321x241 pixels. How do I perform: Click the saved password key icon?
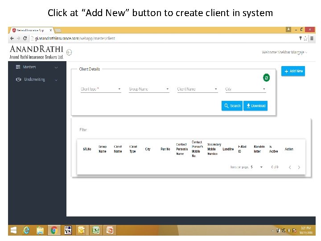coord(300,38)
